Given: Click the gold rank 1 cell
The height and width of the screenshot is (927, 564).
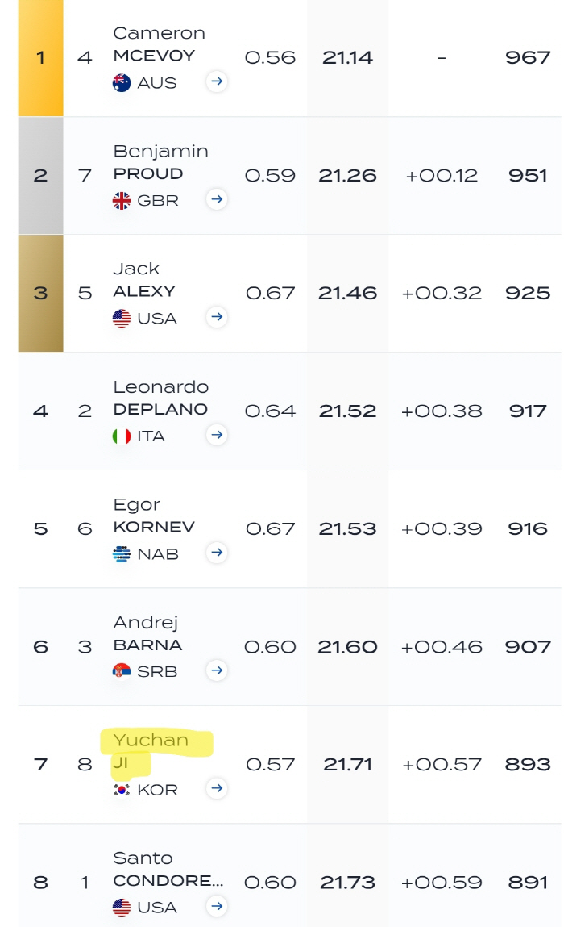Looking at the screenshot, I should click(x=41, y=57).
